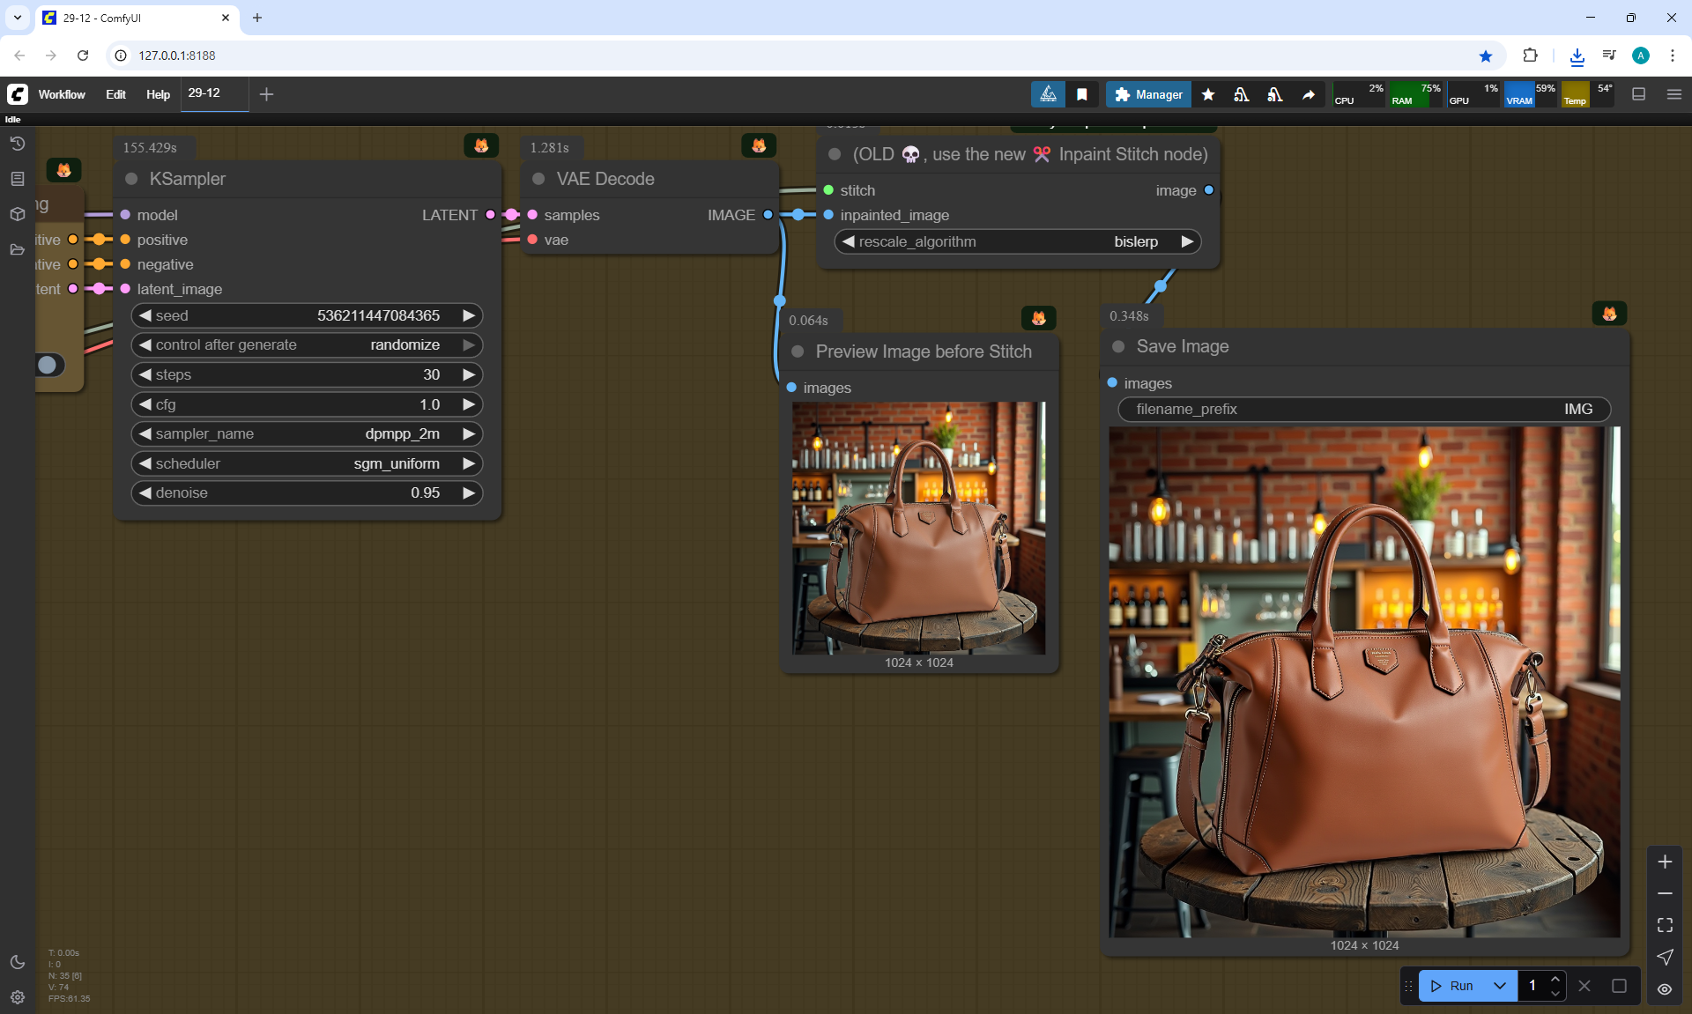Screen dimensions: 1692x1014
Task: Open the Edit menu
Action: coord(115,94)
